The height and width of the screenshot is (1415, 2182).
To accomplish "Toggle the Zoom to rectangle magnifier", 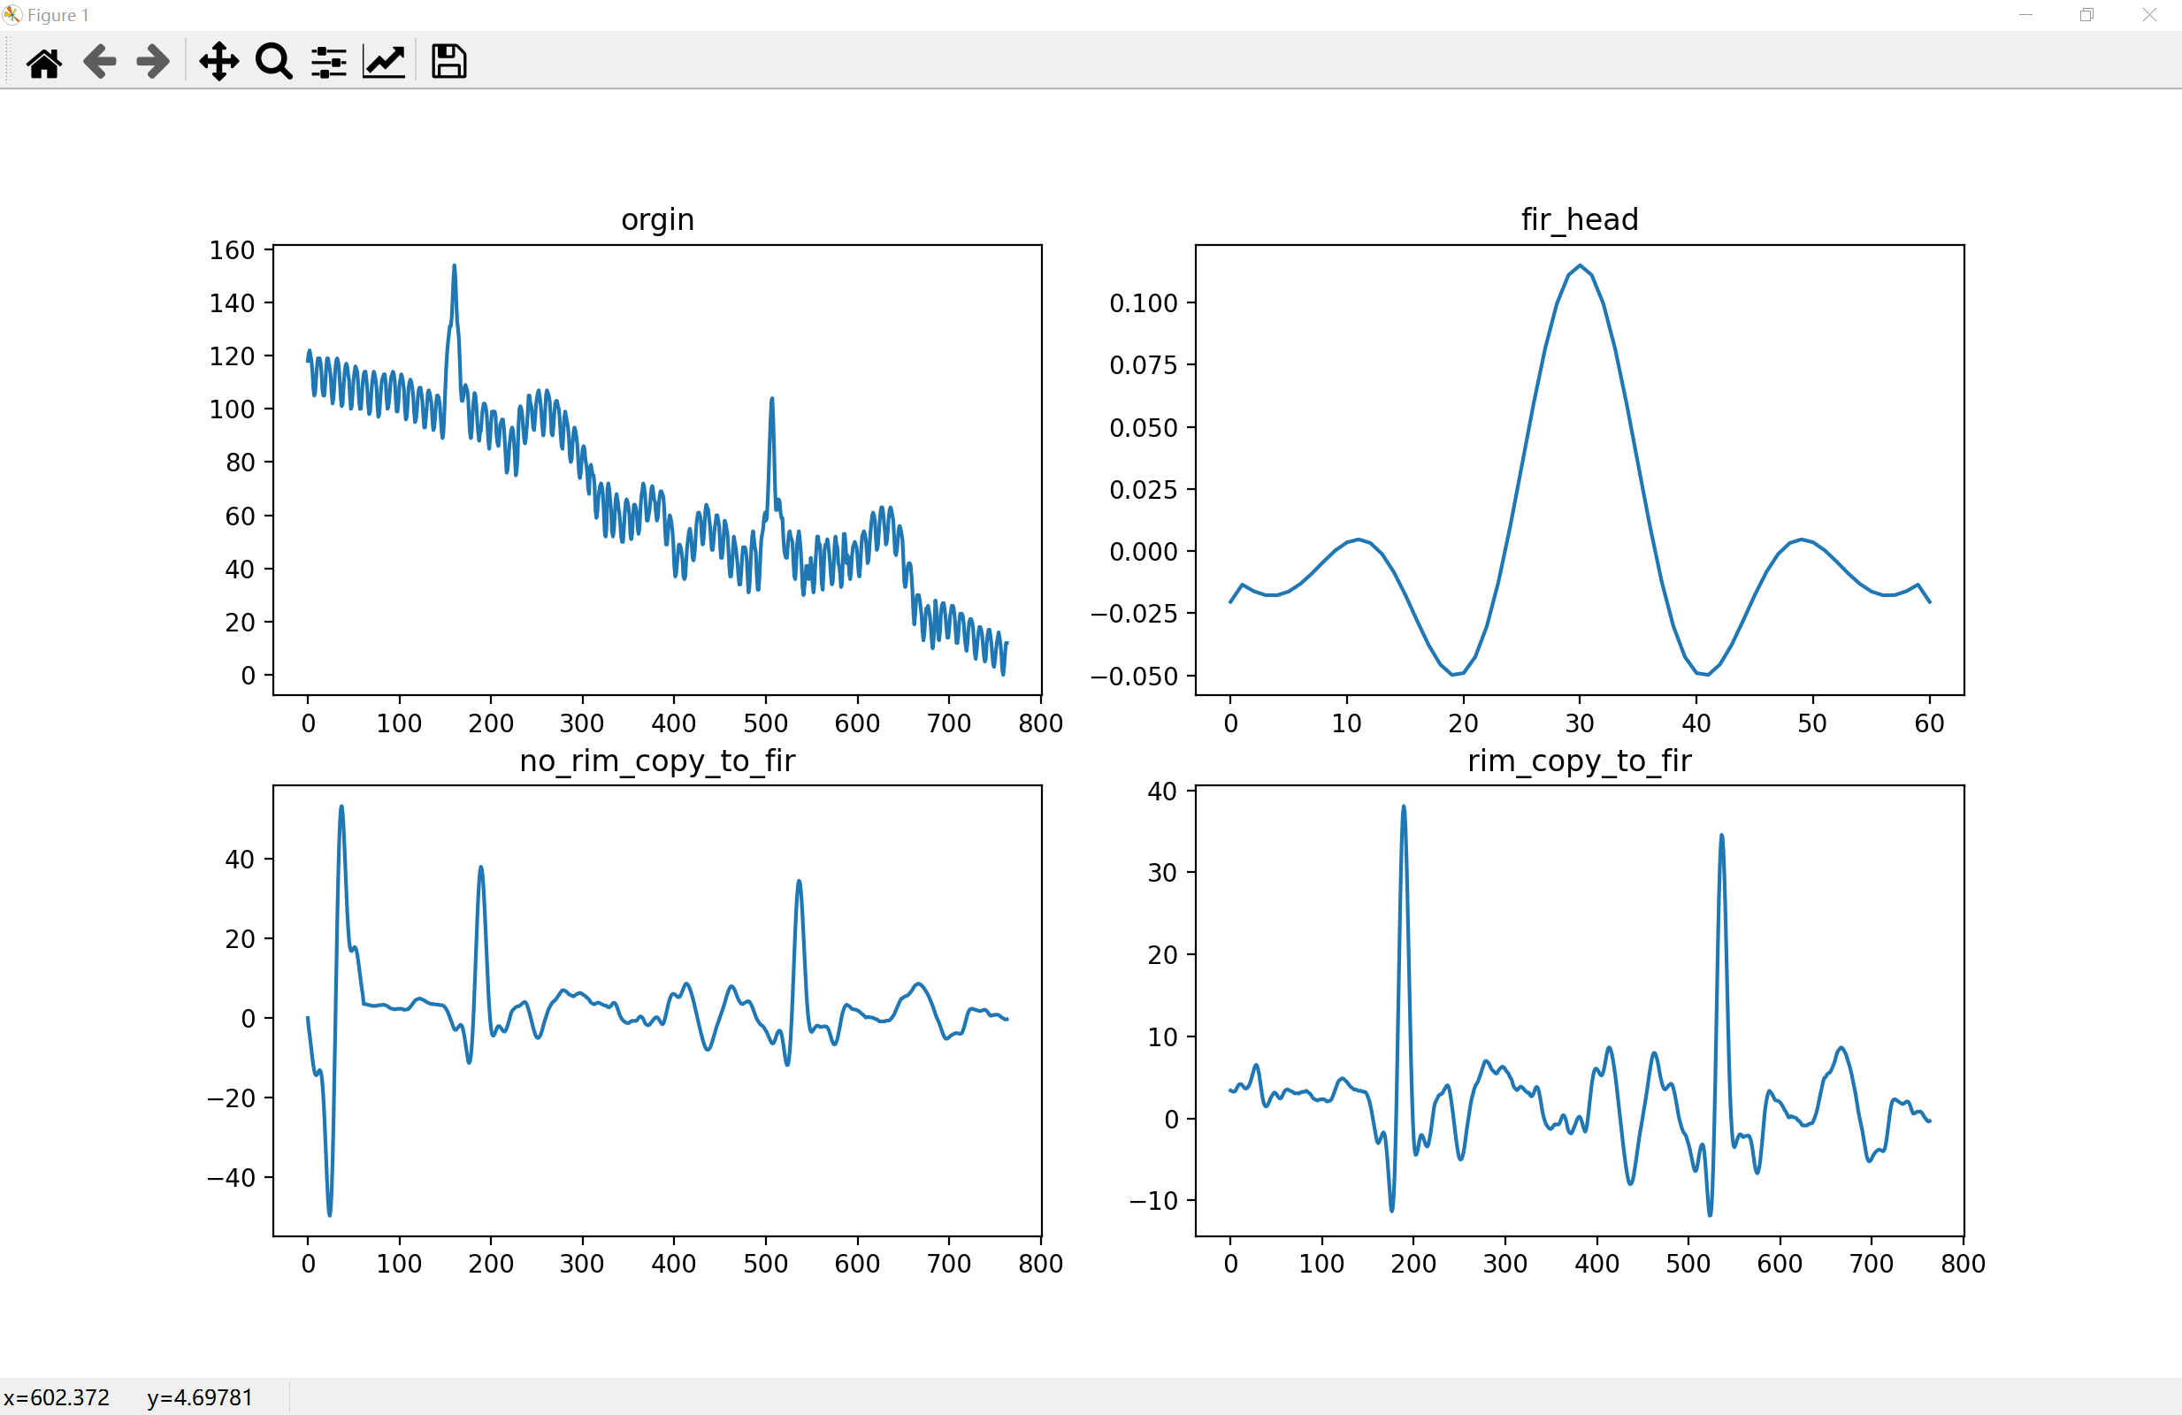I will pos(273,62).
